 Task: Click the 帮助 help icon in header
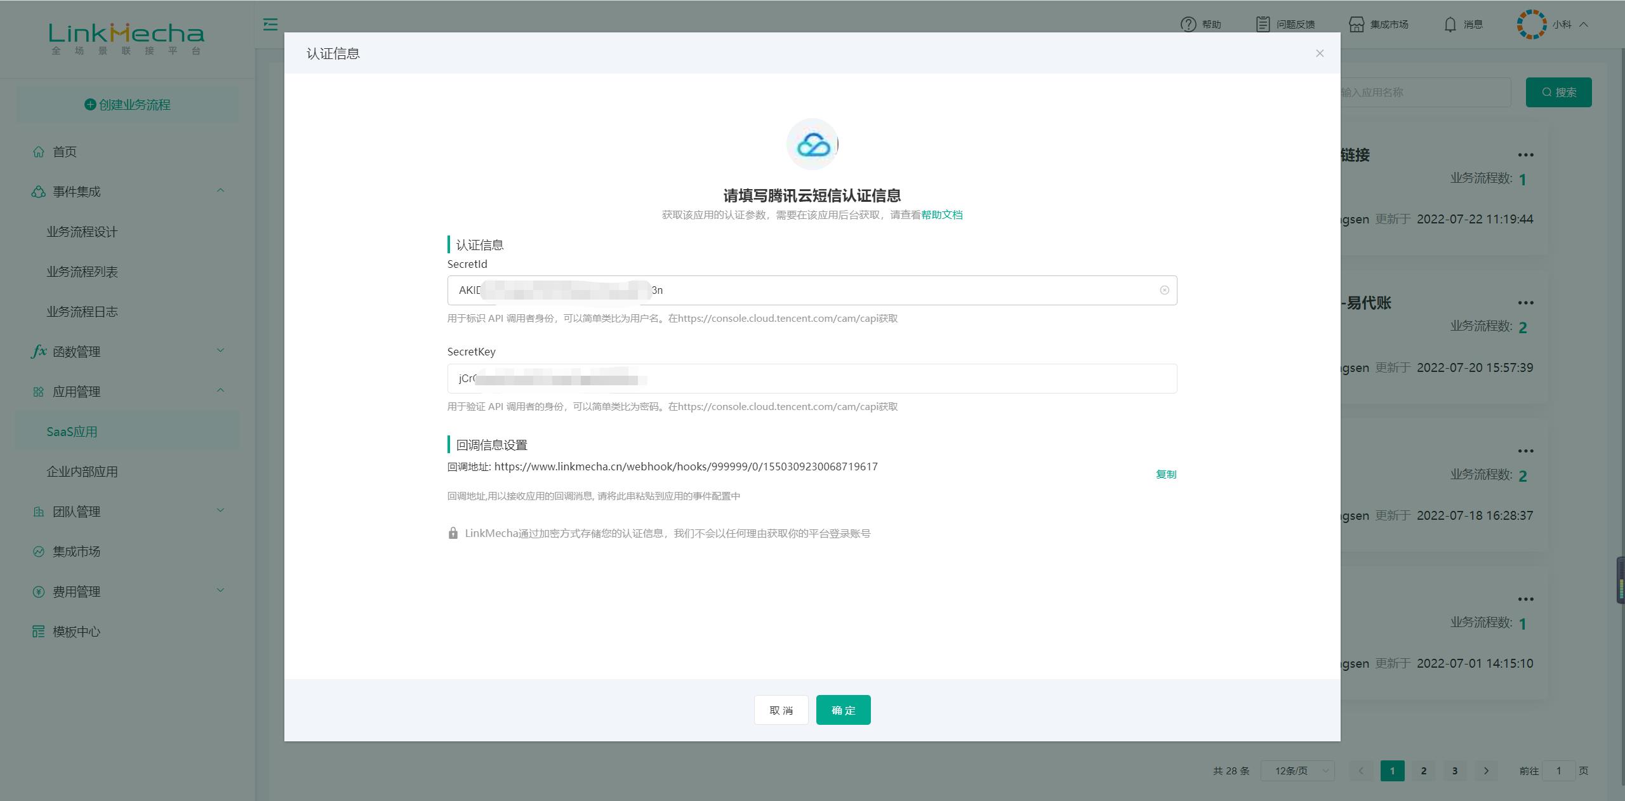(1188, 24)
